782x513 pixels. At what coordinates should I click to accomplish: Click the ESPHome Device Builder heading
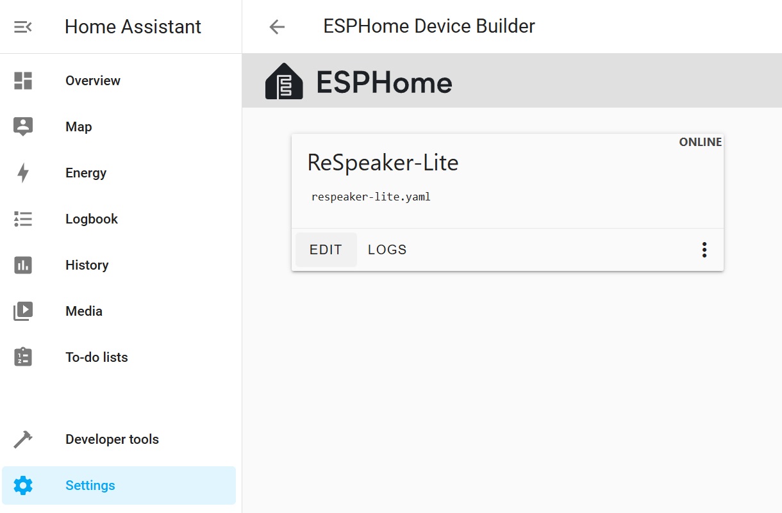[429, 26]
